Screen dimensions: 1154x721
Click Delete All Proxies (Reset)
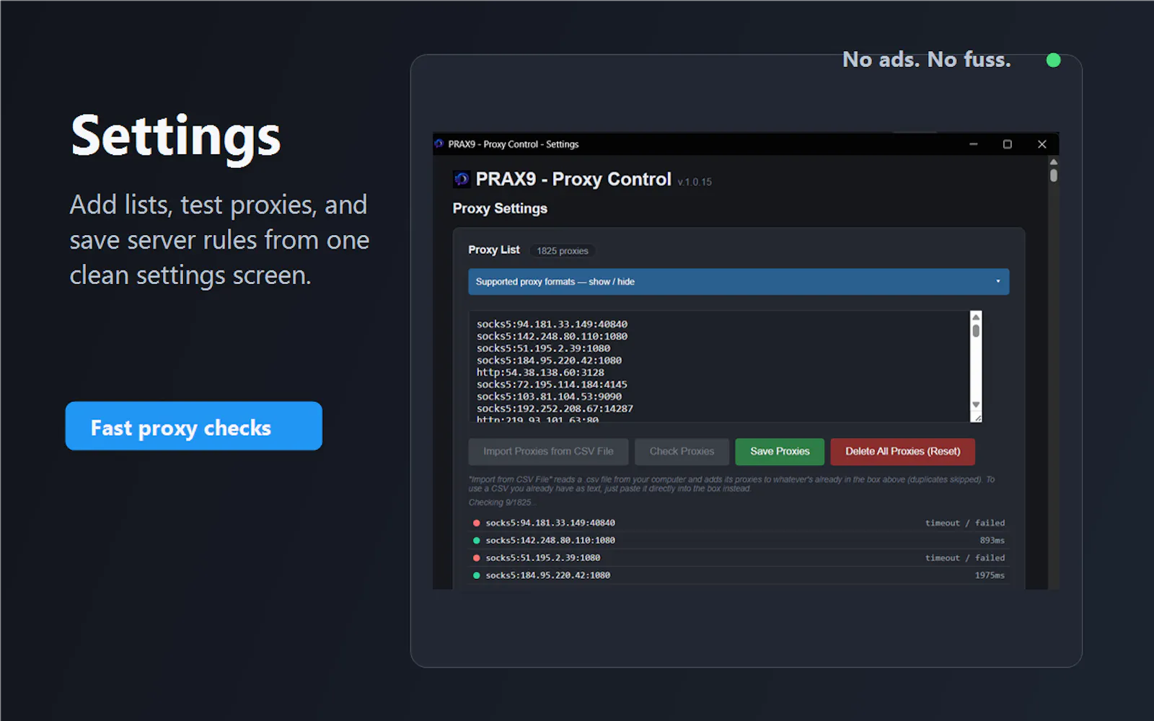click(902, 451)
